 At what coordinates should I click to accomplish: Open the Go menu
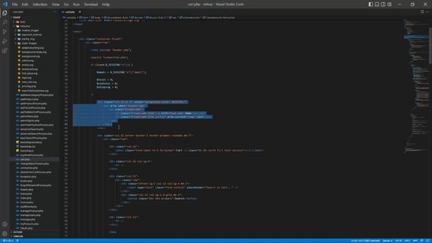tap(66, 5)
